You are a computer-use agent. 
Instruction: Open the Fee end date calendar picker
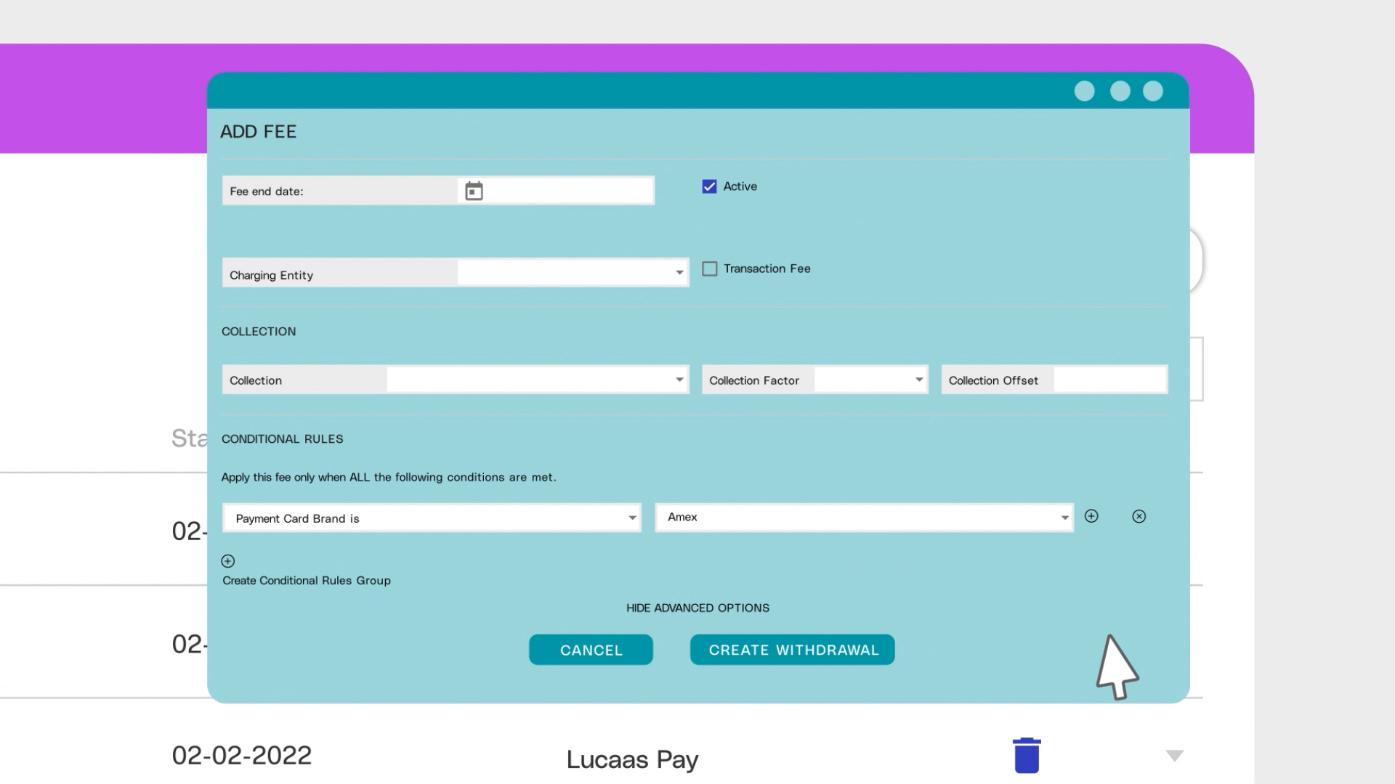[474, 191]
